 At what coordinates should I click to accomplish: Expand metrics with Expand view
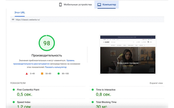pos(156,83)
